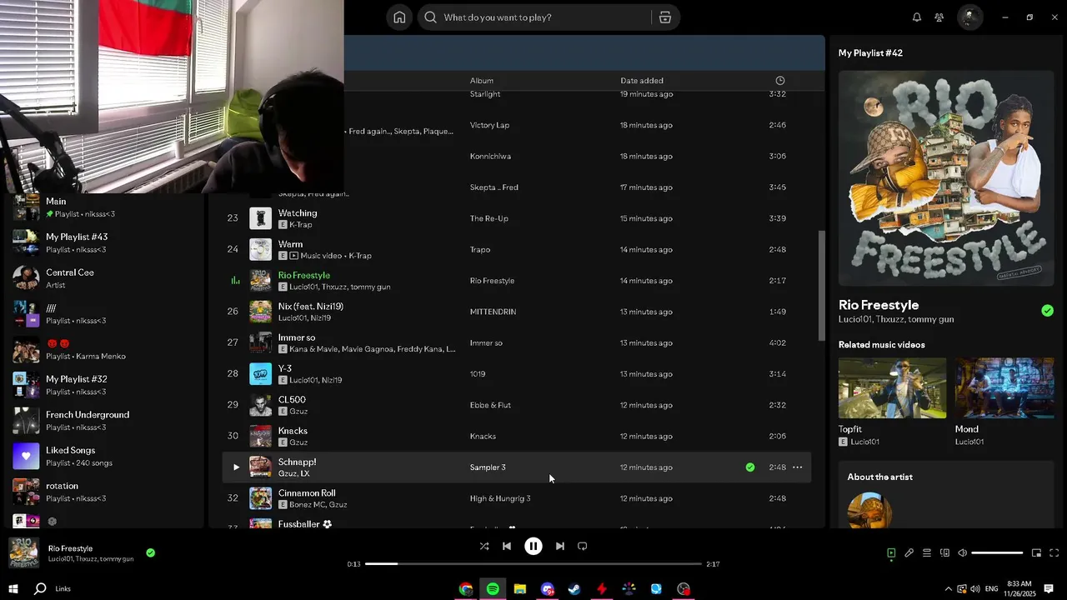
Task: Enter full screen player mode
Action: (1054, 552)
